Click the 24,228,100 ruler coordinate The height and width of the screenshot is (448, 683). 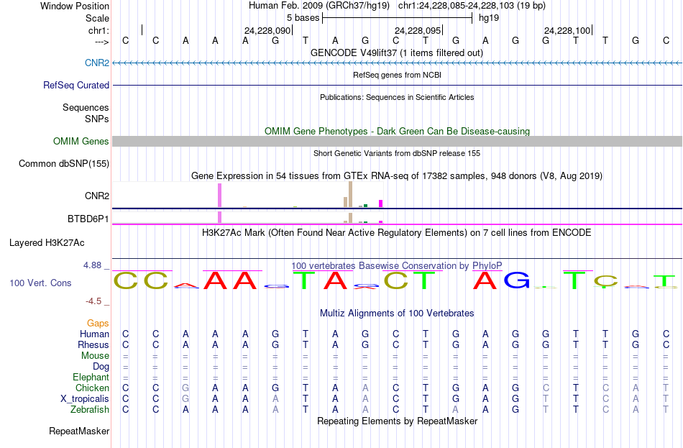click(567, 30)
